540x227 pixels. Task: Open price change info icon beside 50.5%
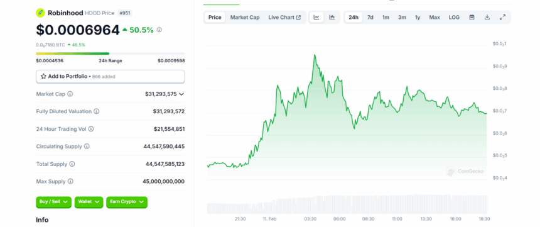[x=159, y=30]
